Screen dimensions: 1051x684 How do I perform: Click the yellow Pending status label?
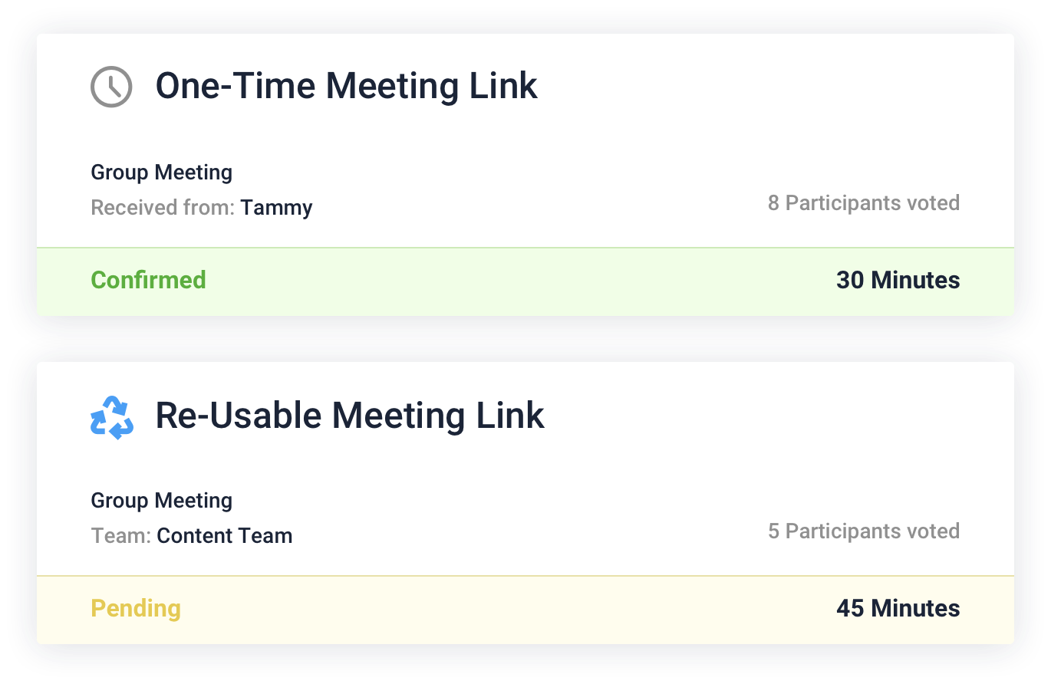point(136,608)
